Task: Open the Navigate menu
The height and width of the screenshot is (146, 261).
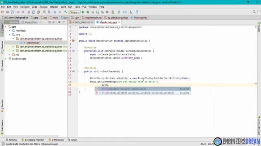Action: (25, 7)
